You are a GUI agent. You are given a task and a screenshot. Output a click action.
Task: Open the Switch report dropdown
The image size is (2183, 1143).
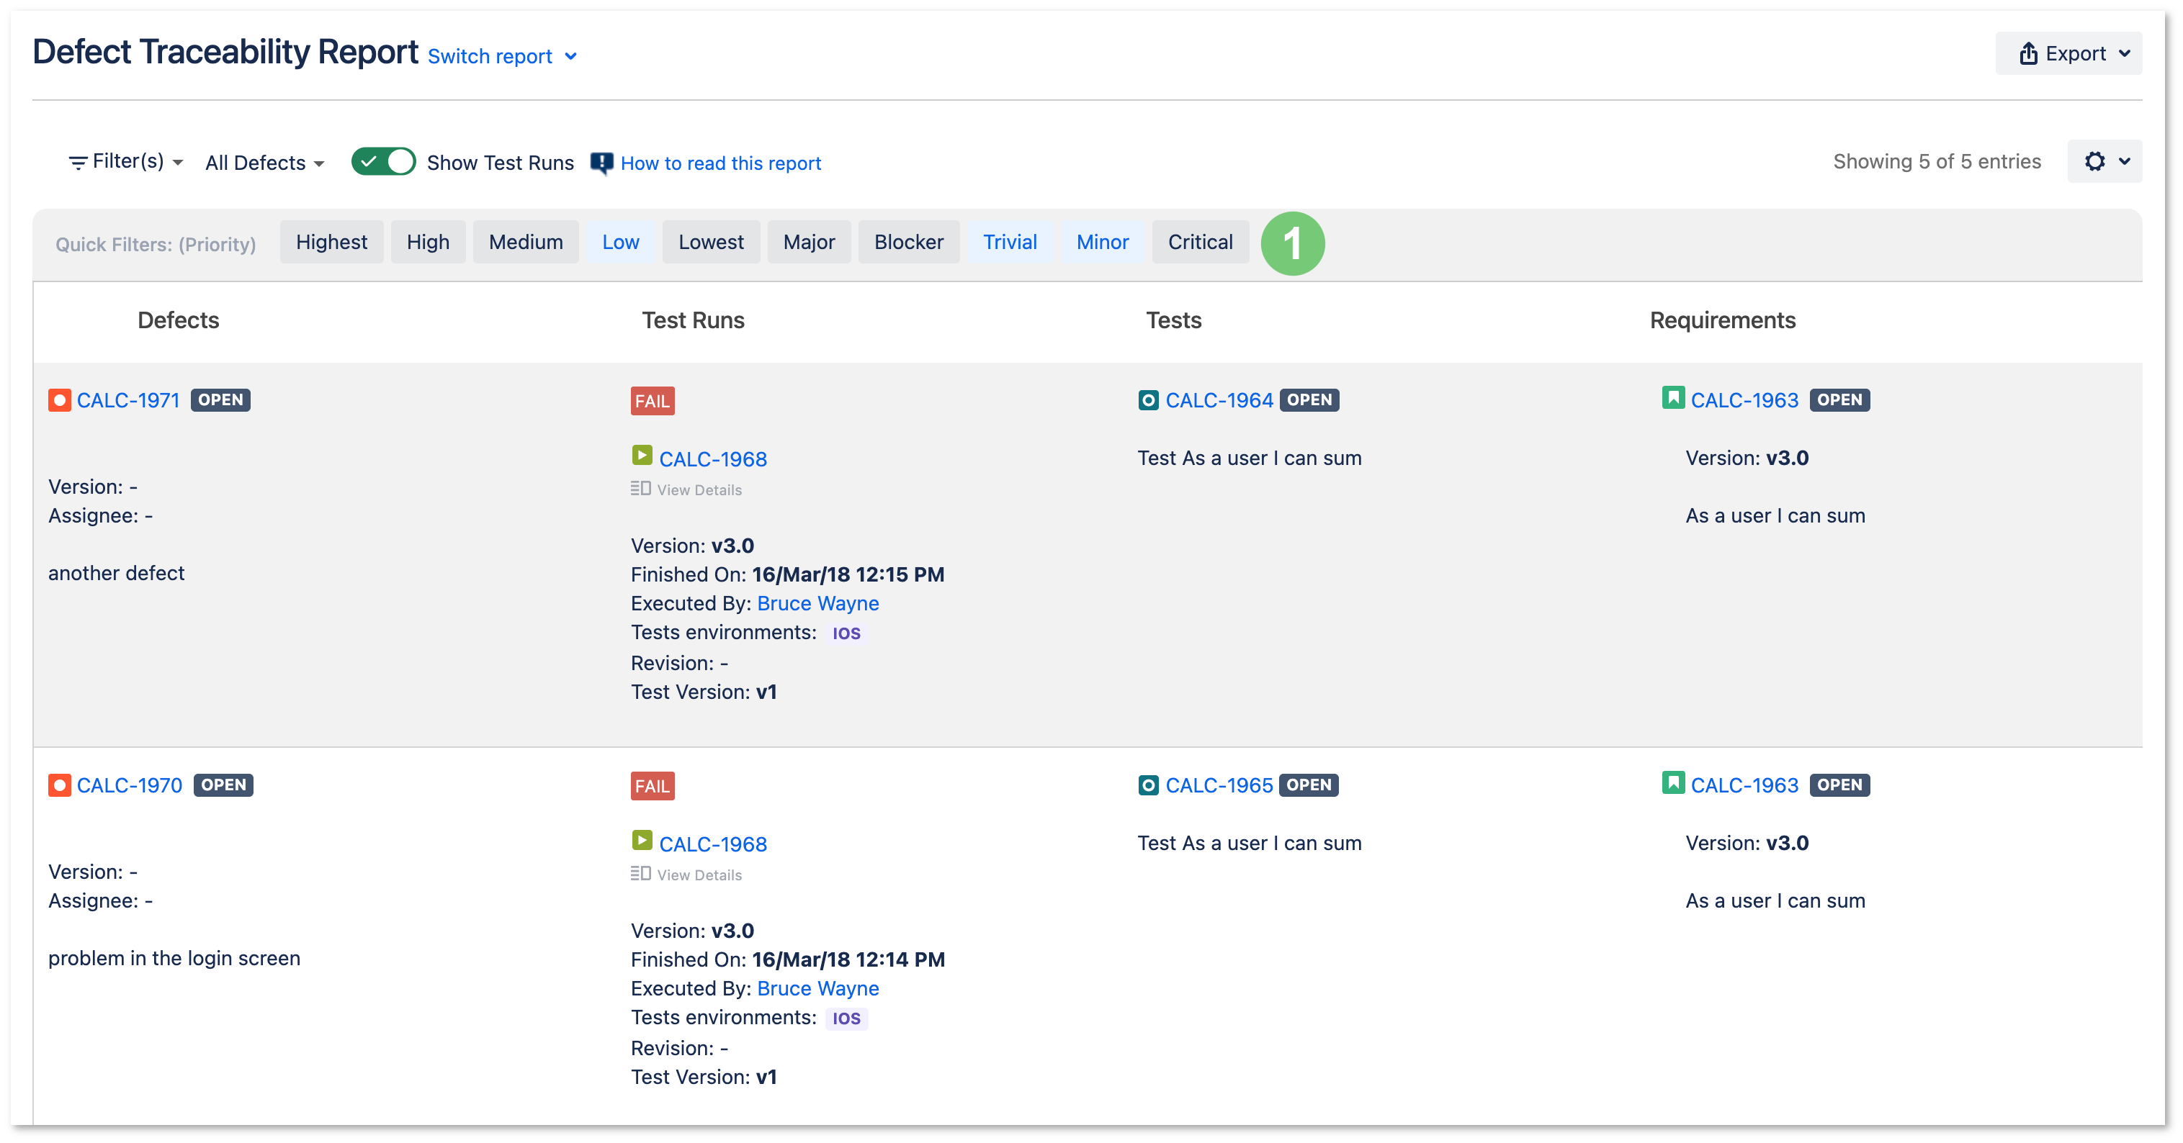(502, 56)
